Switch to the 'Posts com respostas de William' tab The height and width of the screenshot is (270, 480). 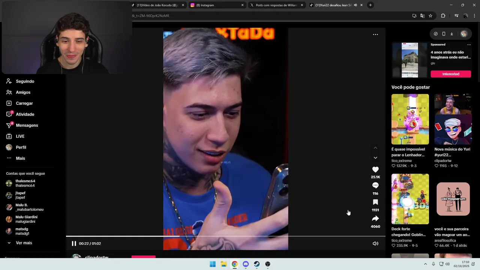(276, 5)
